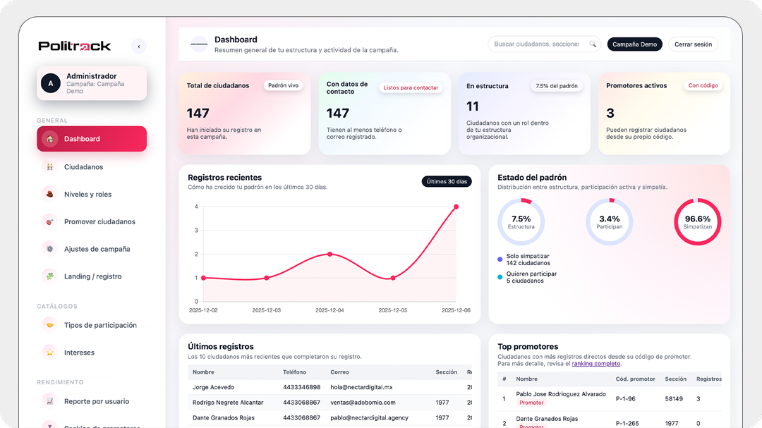The image size is (762, 428).
Task: Click the Jorge Acevedo row name
Action: [213, 387]
